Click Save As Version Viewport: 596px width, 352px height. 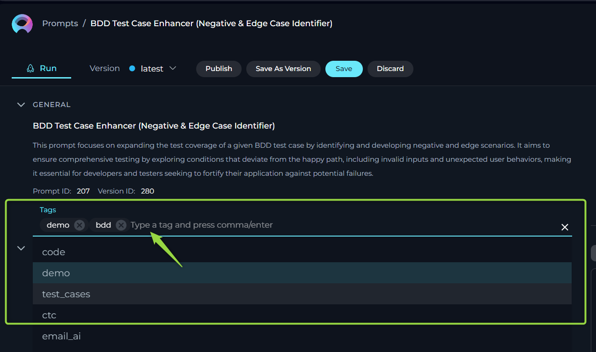(x=283, y=69)
